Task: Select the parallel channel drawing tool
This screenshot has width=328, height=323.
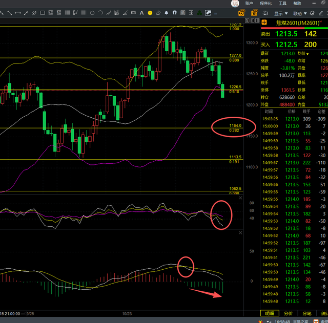Action: (x=34, y=13)
